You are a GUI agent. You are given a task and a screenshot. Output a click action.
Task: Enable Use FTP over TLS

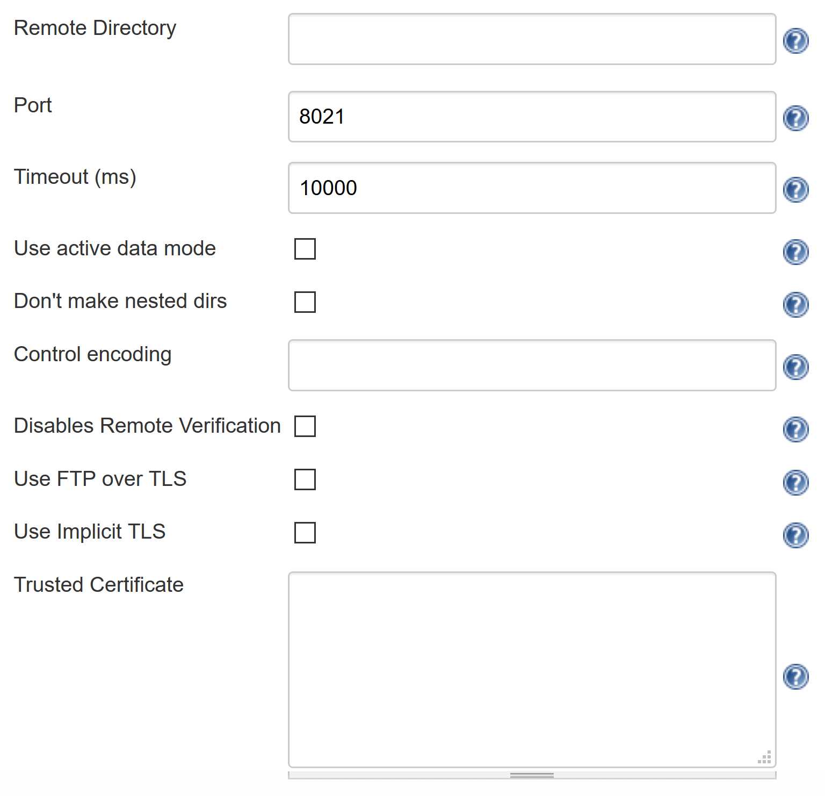click(x=305, y=479)
